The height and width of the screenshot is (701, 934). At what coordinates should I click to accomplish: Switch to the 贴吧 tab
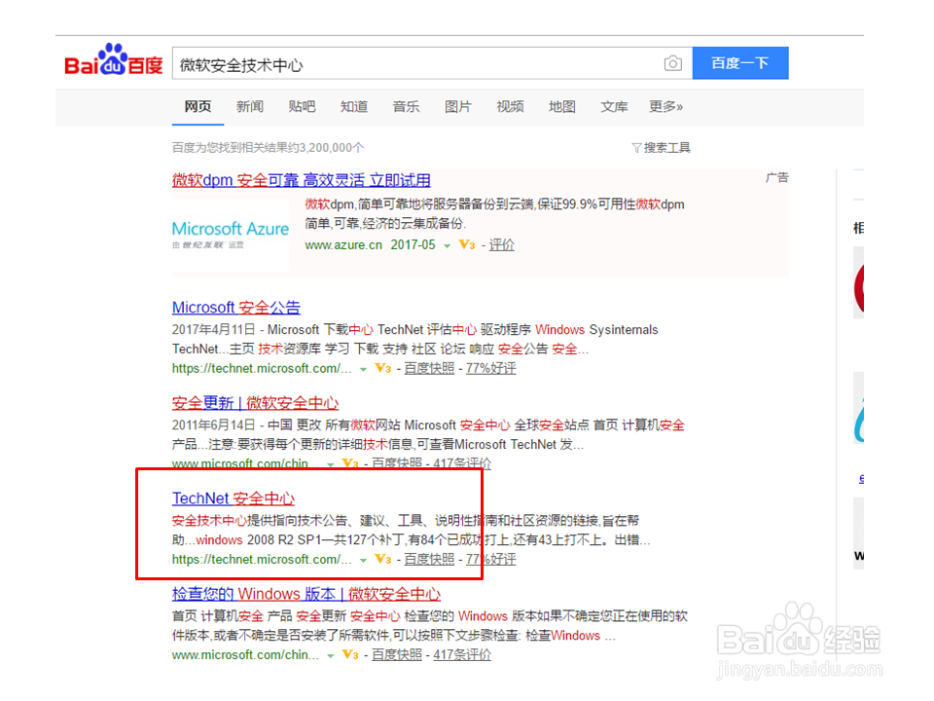click(x=302, y=107)
